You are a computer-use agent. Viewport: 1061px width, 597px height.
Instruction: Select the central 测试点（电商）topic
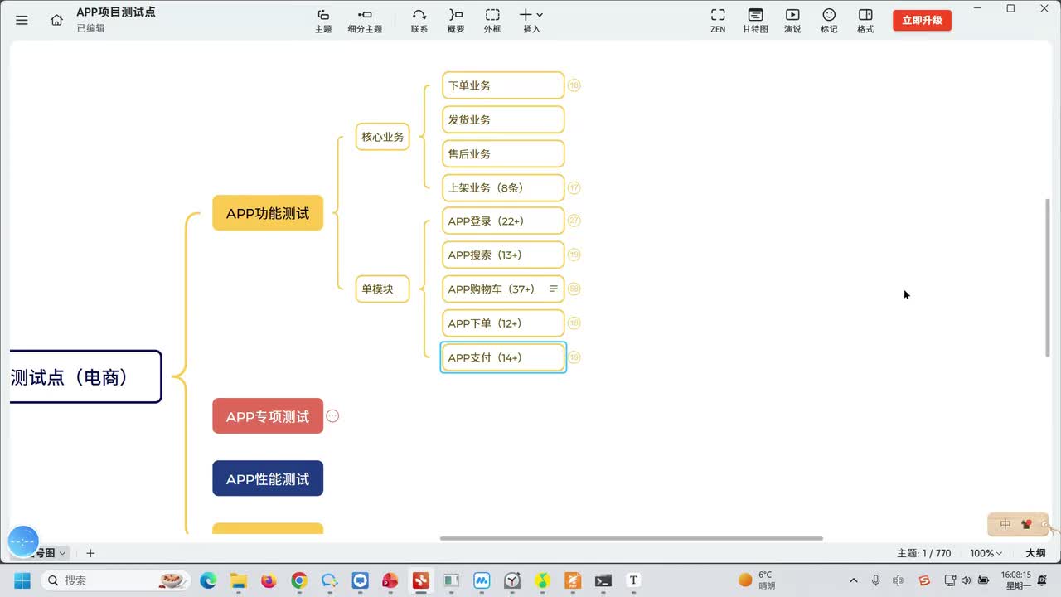[85, 376]
